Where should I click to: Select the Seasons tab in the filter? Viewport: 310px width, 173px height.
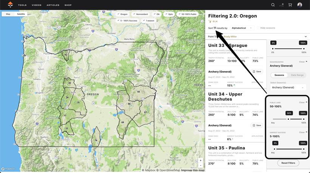279,75
